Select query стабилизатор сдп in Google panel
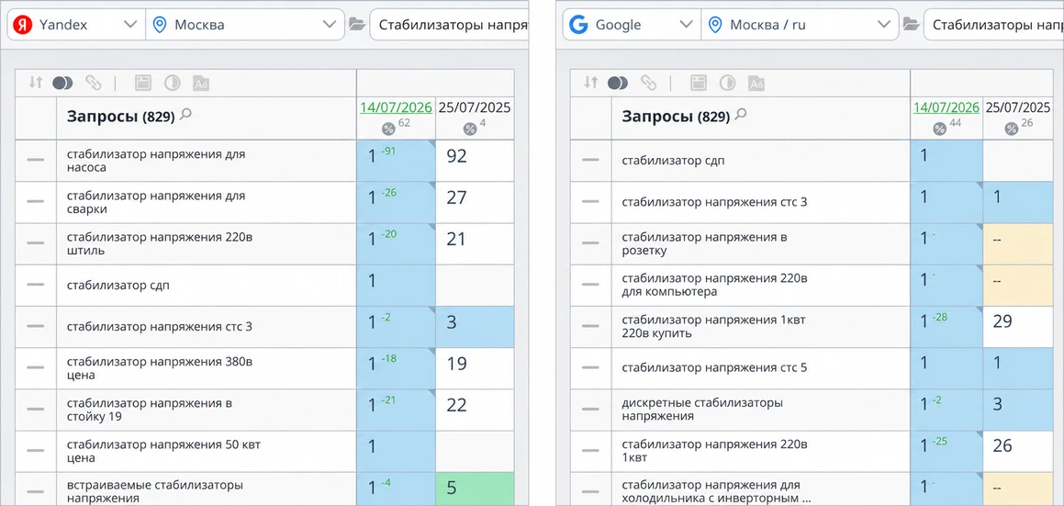The height and width of the screenshot is (506, 1064). tap(673, 161)
